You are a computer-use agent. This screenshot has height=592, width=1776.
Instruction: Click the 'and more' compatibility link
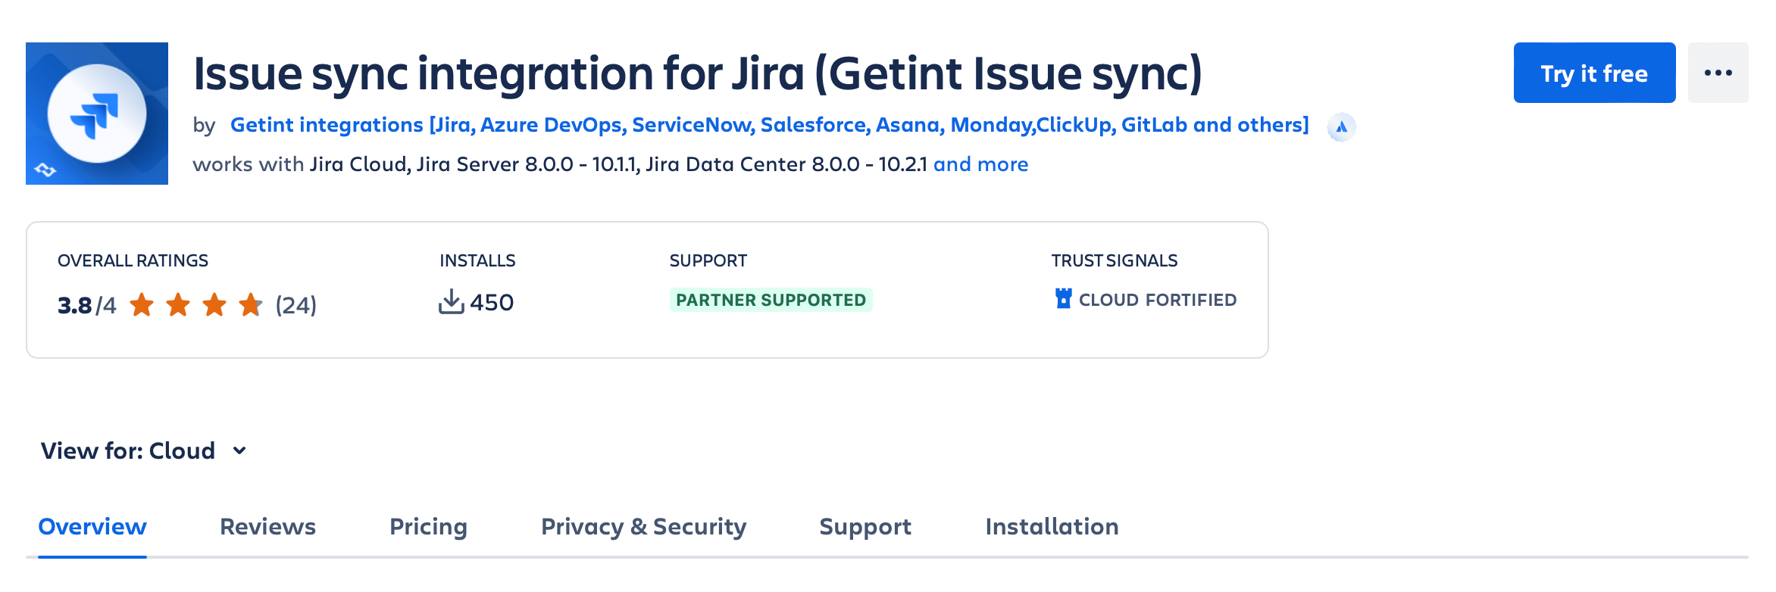coord(980,164)
